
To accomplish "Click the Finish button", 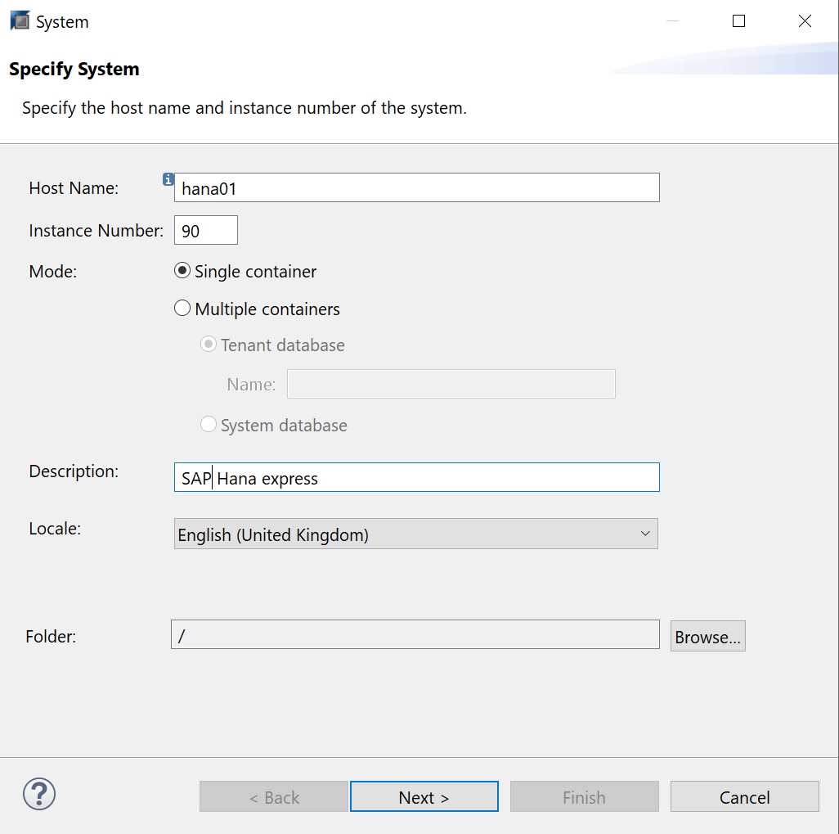I will [x=584, y=796].
